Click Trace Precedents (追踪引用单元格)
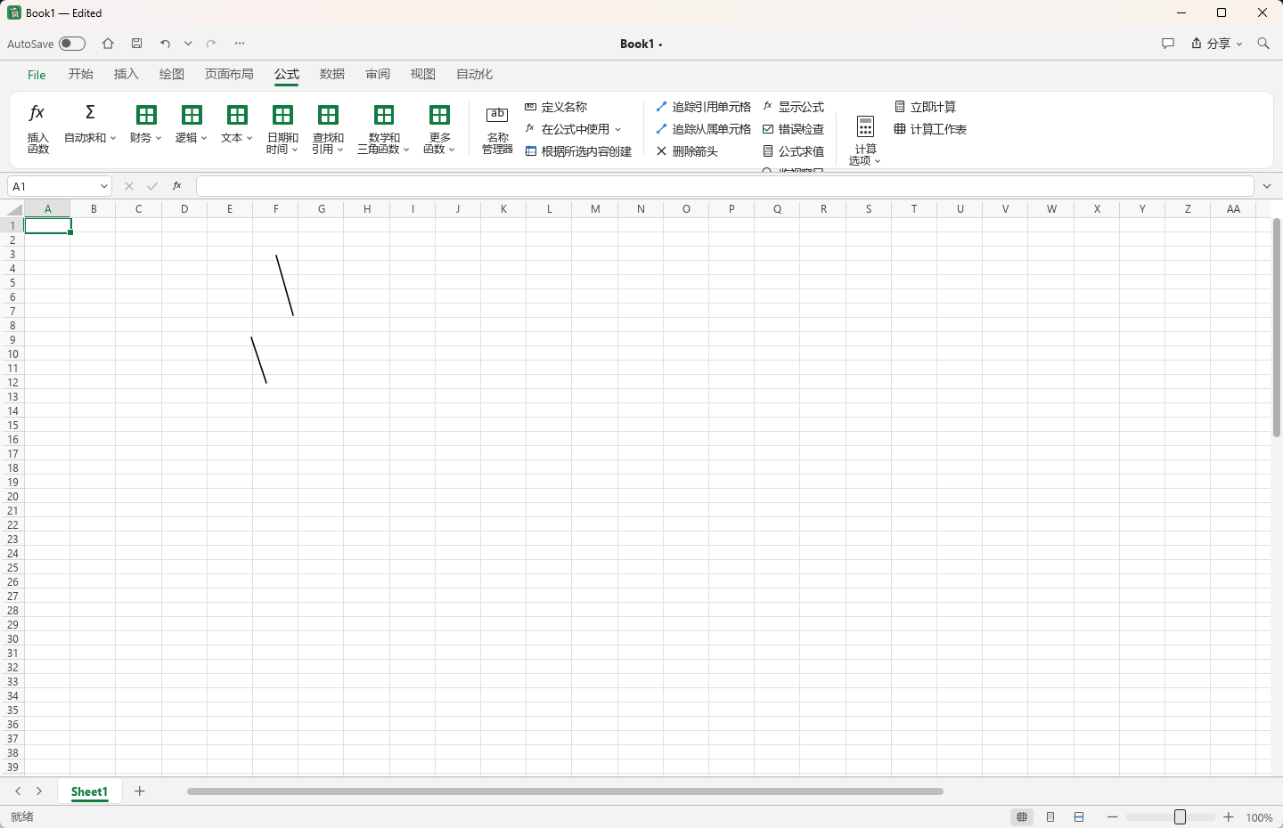Viewport: 1283px width, 828px height. point(703,107)
